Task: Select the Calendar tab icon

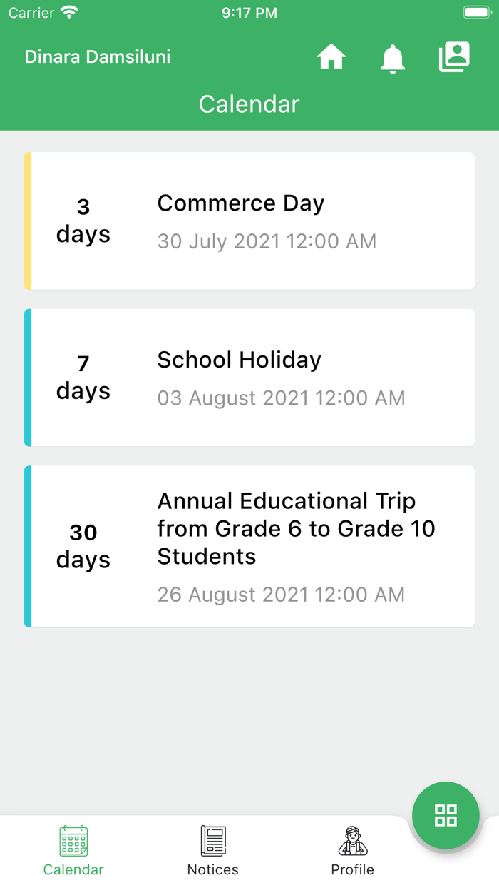Action: (73, 841)
